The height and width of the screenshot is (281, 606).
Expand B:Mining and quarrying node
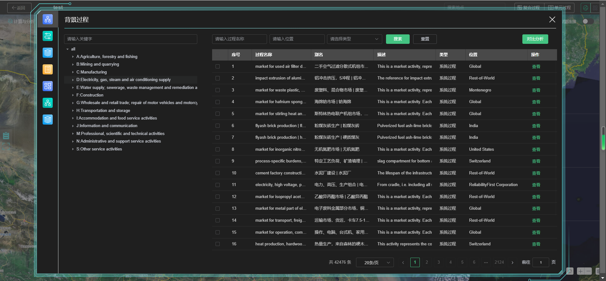(73, 64)
